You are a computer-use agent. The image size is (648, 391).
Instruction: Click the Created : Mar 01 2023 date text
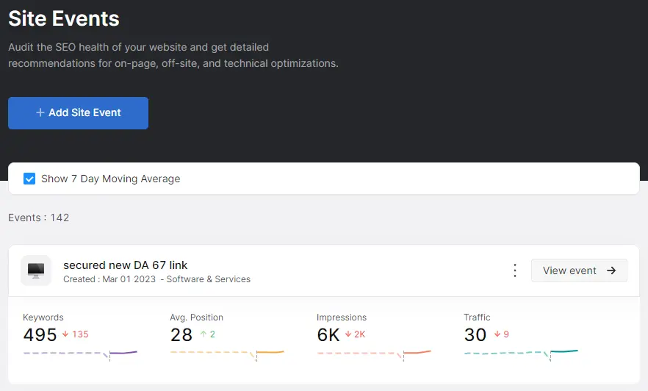click(109, 279)
